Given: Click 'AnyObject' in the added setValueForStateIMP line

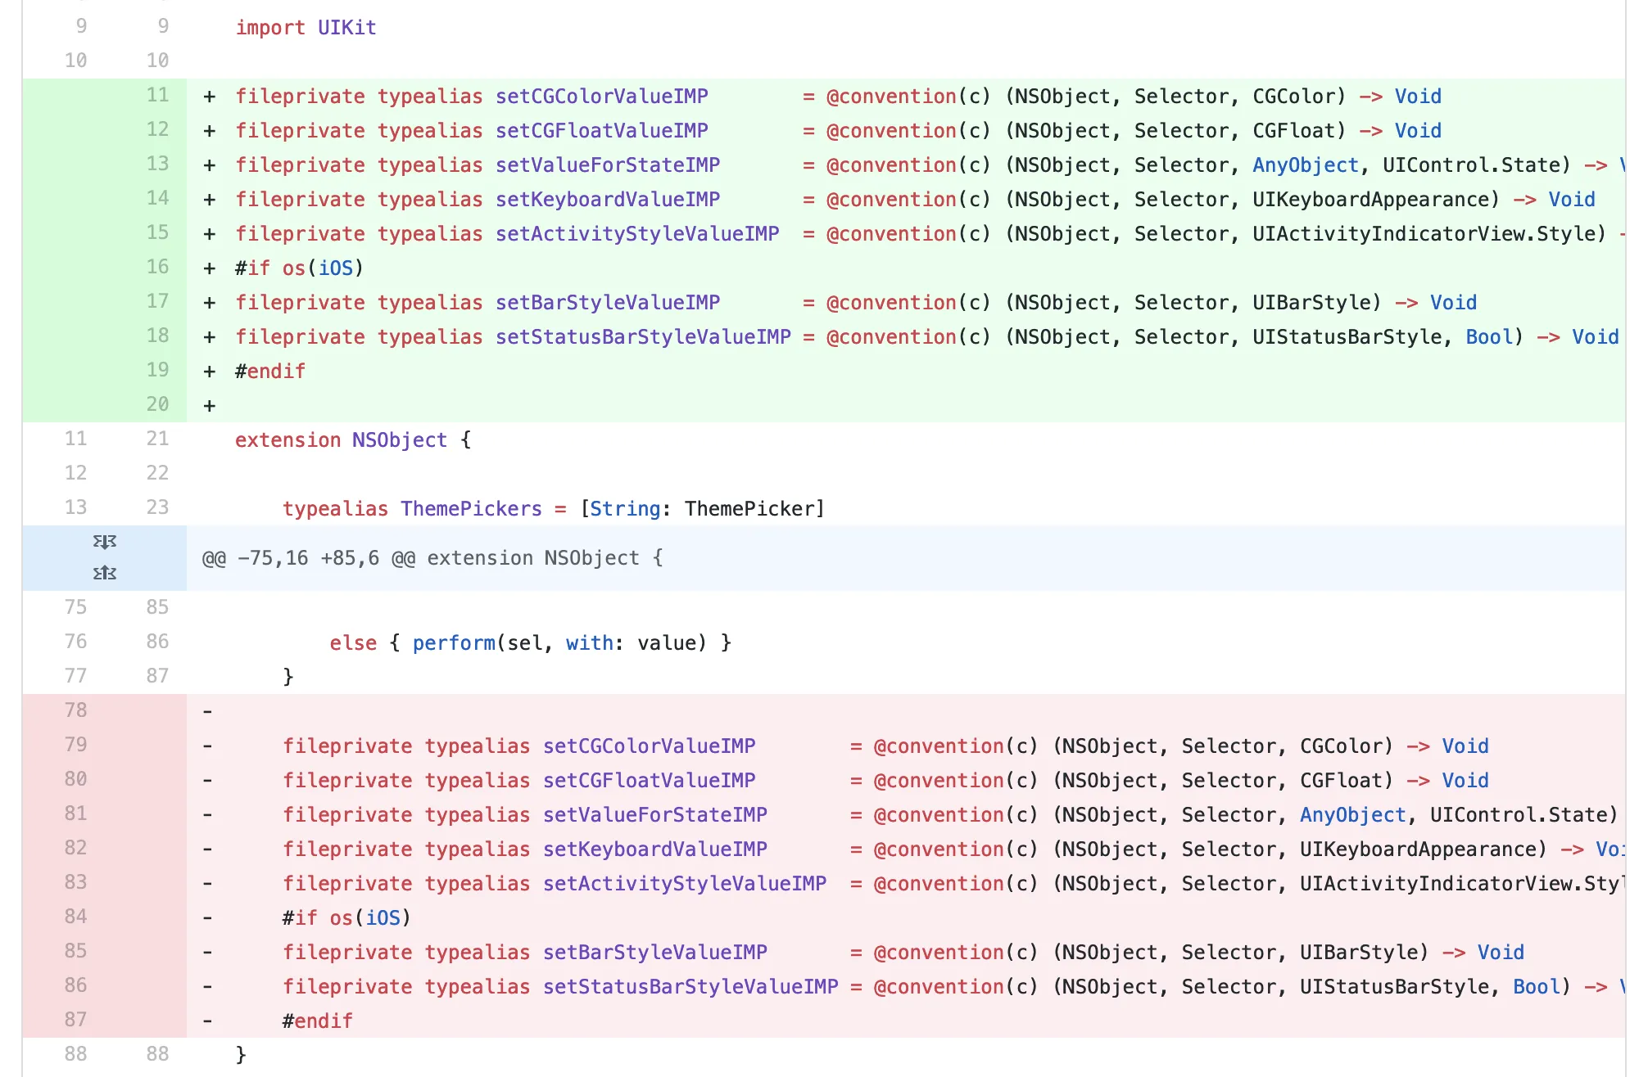Looking at the screenshot, I should point(1305,165).
